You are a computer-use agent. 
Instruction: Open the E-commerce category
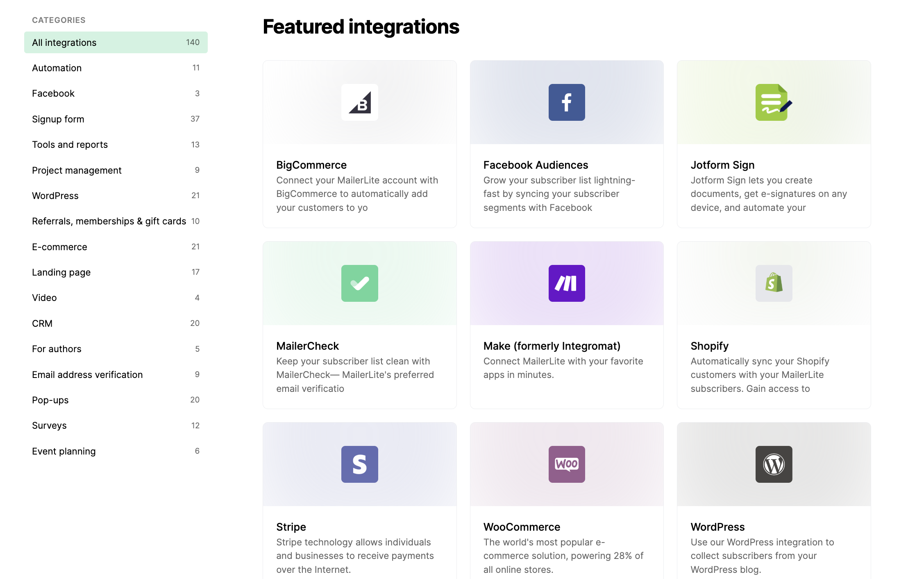point(60,246)
